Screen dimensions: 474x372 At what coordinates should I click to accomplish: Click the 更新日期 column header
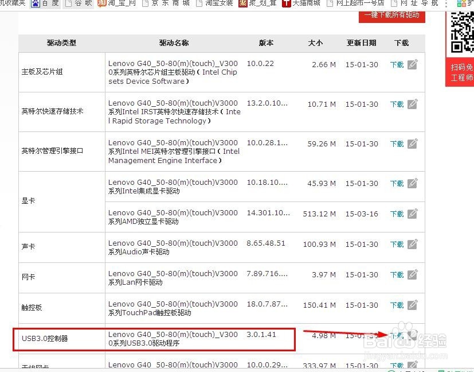[361, 43]
